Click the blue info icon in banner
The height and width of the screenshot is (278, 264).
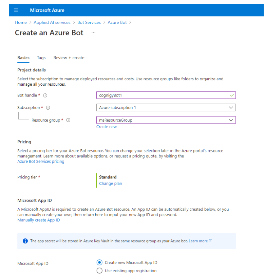tap(25, 241)
